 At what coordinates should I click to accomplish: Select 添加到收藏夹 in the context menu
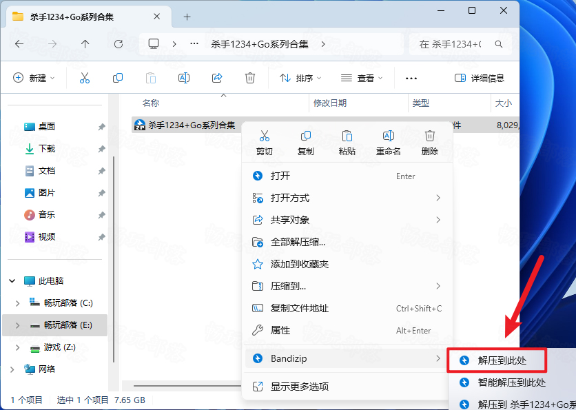click(x=347, y=264)
